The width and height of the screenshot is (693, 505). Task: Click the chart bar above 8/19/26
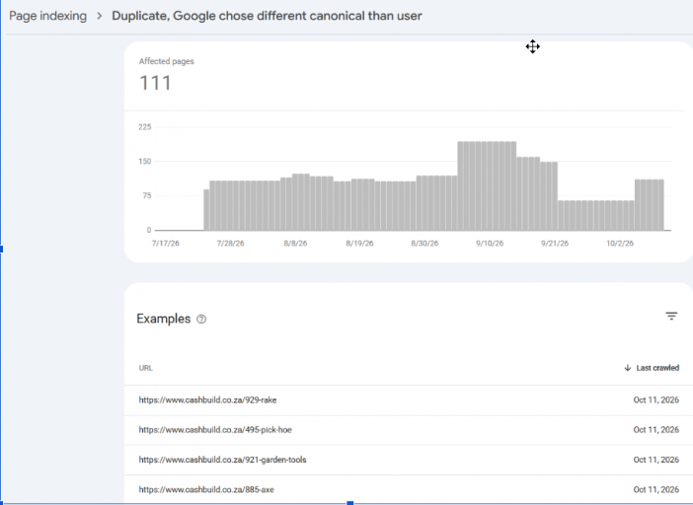point(359,204)
